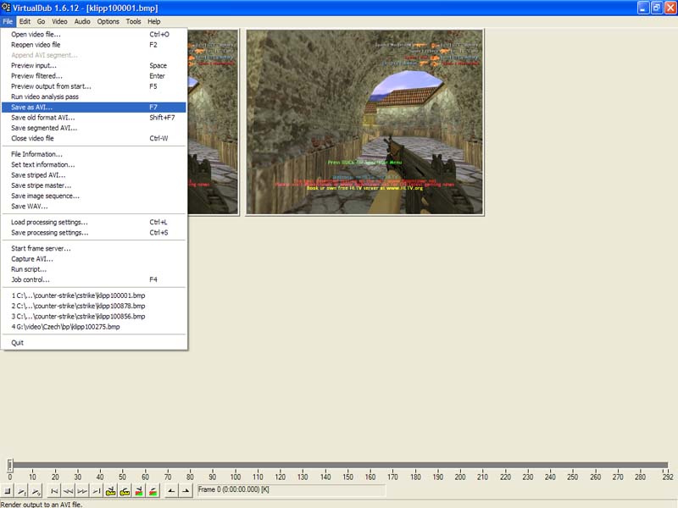
Task: Click the frame position readout field
Action: pos(291,490)
